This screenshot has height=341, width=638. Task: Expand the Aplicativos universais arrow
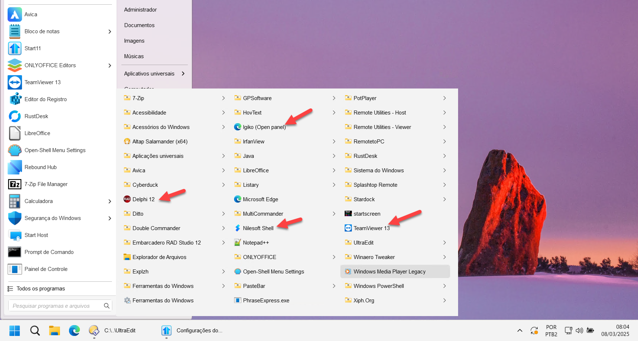point(183,74)
